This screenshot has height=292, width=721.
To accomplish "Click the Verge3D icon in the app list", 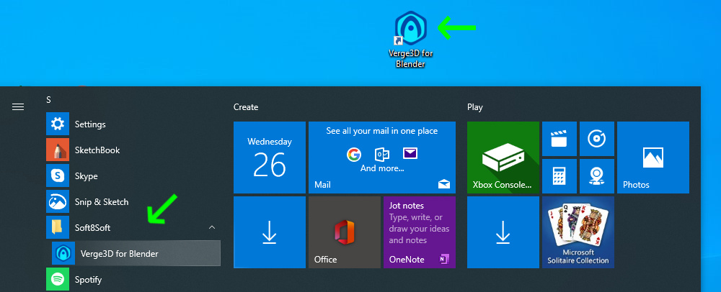I will pyautogui.click(x=63, y=253).
